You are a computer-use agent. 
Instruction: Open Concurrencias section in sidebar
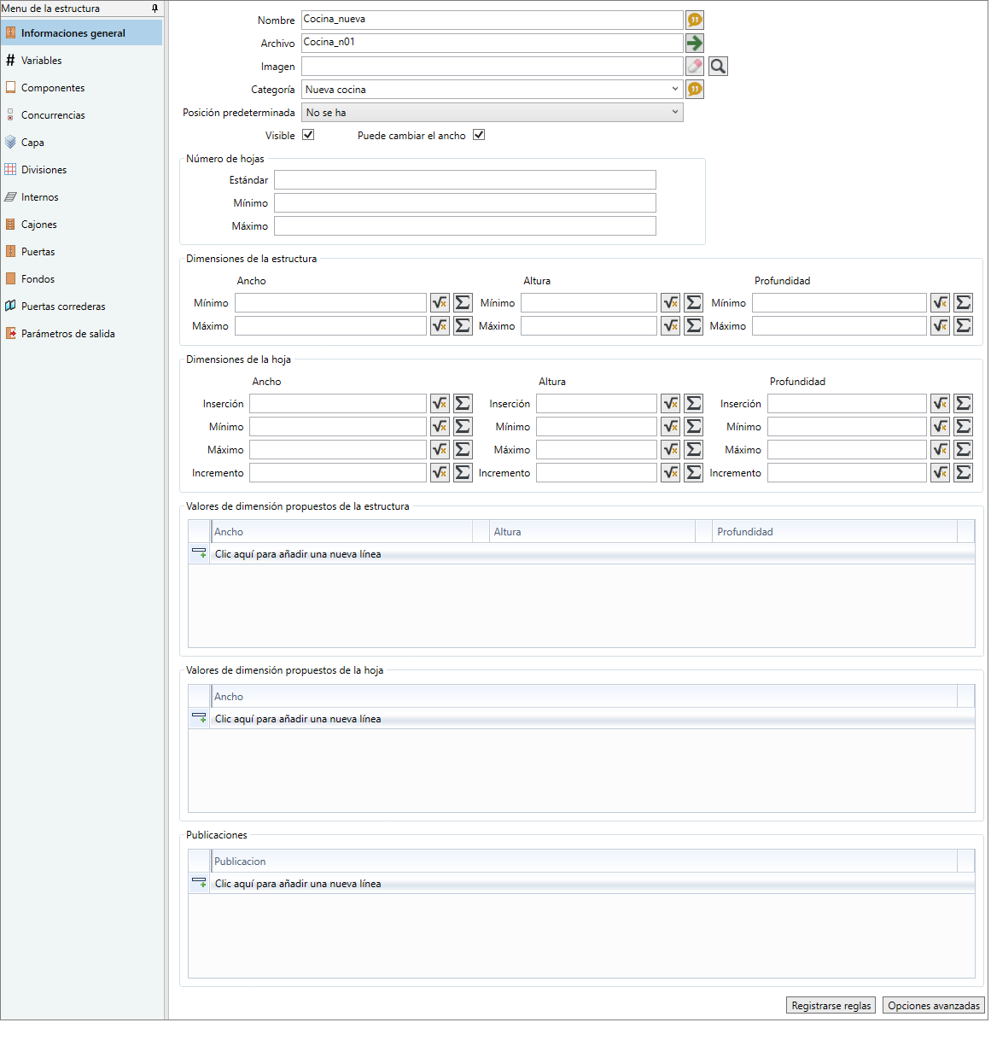81,115
